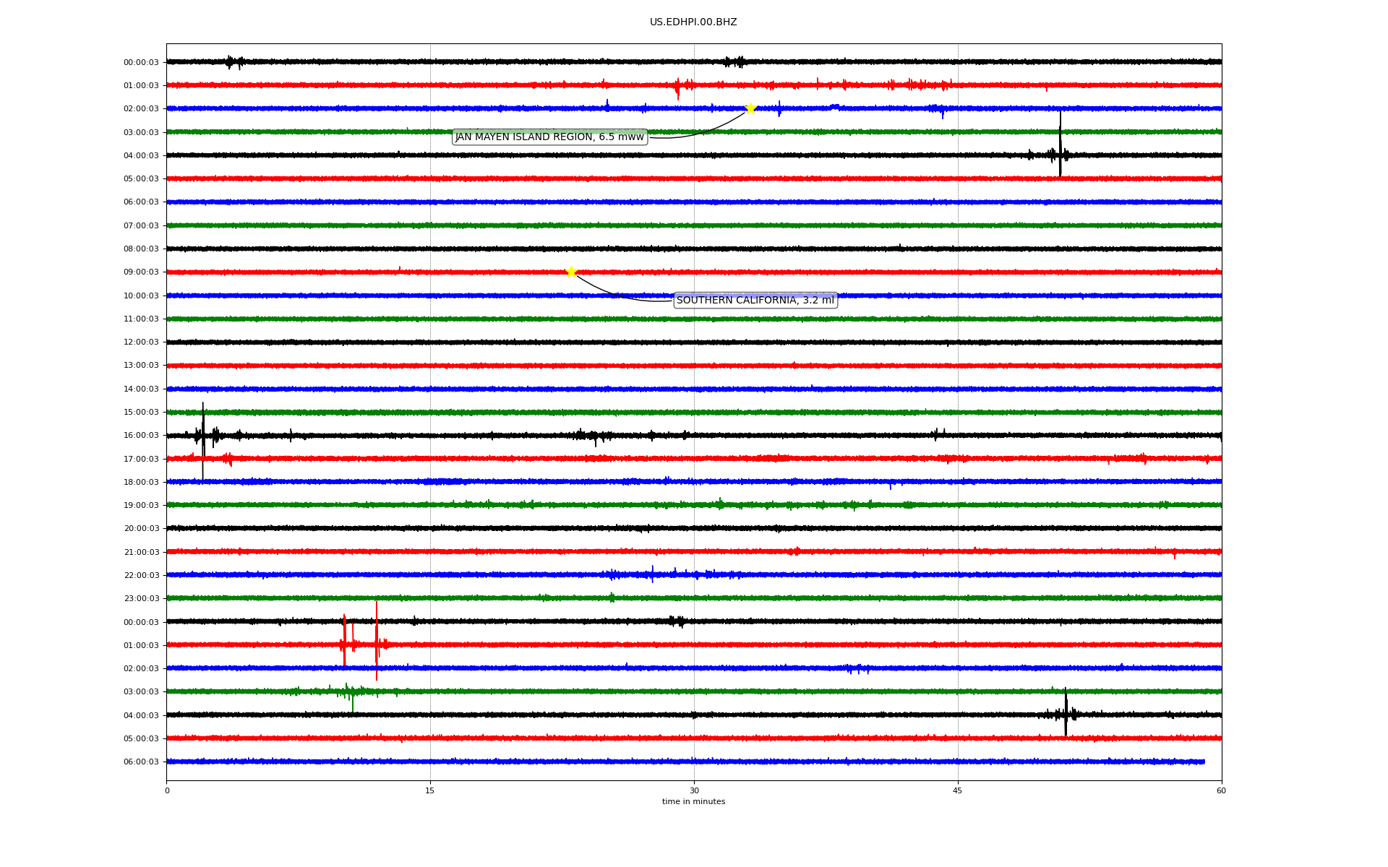This screenshot has width=1388, height=867.
Task: Click the tall black spike at start of 16:00:03 trace
Action: 203,441
